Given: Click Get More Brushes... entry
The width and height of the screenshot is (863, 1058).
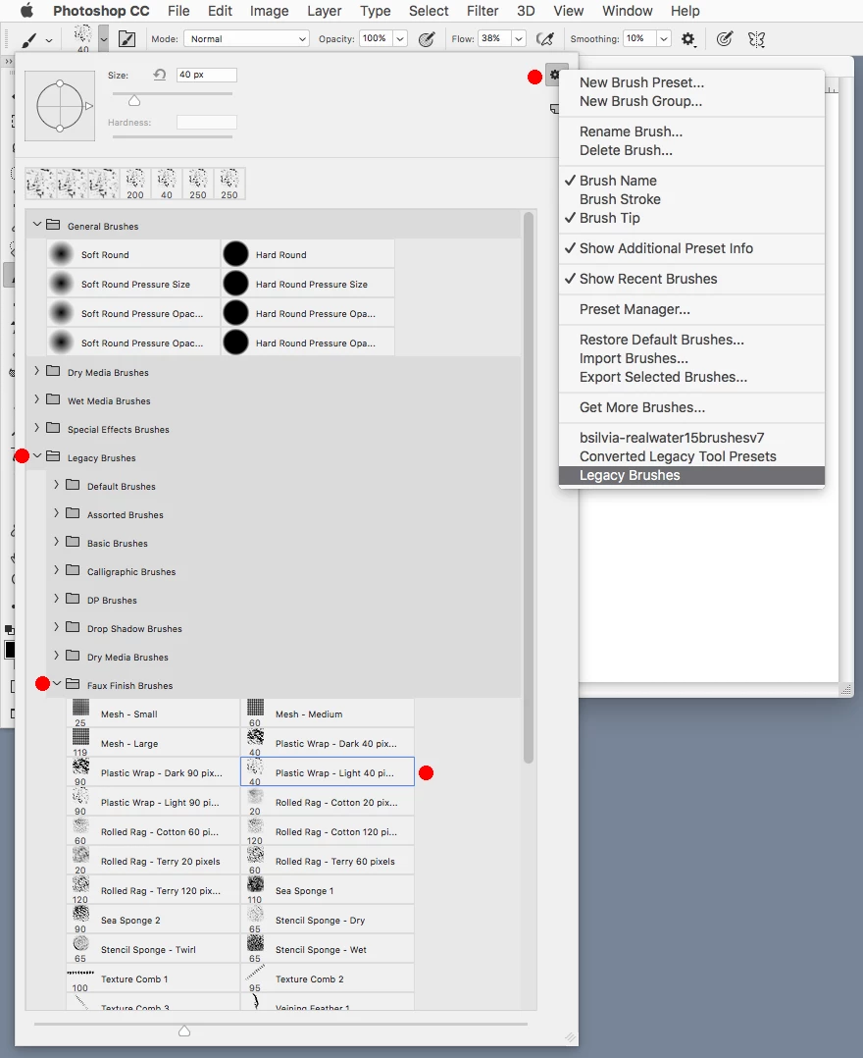Looking at the screenshot, I should (691, 407).
